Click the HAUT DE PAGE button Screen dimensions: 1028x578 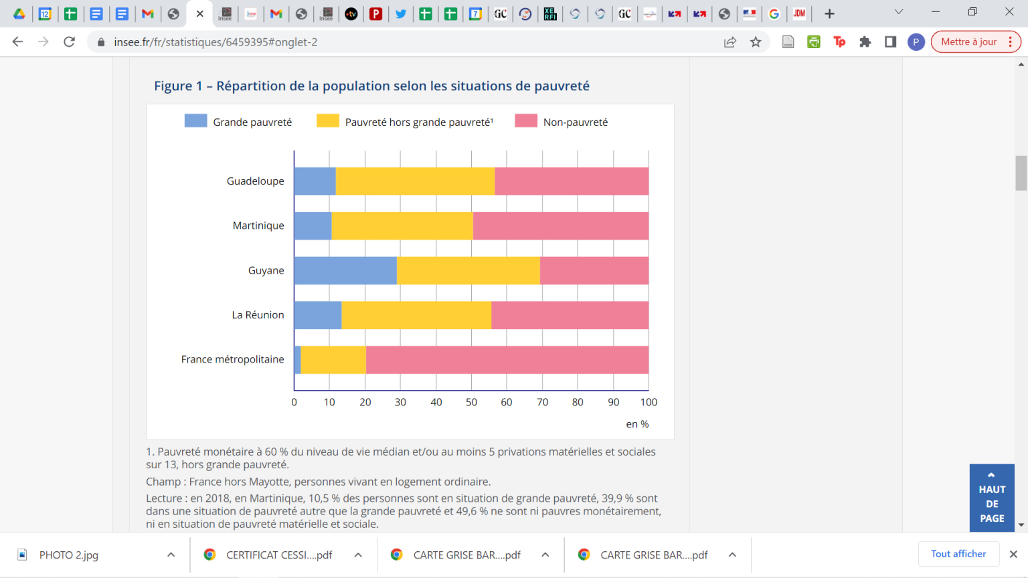click(x=991, y=498)
